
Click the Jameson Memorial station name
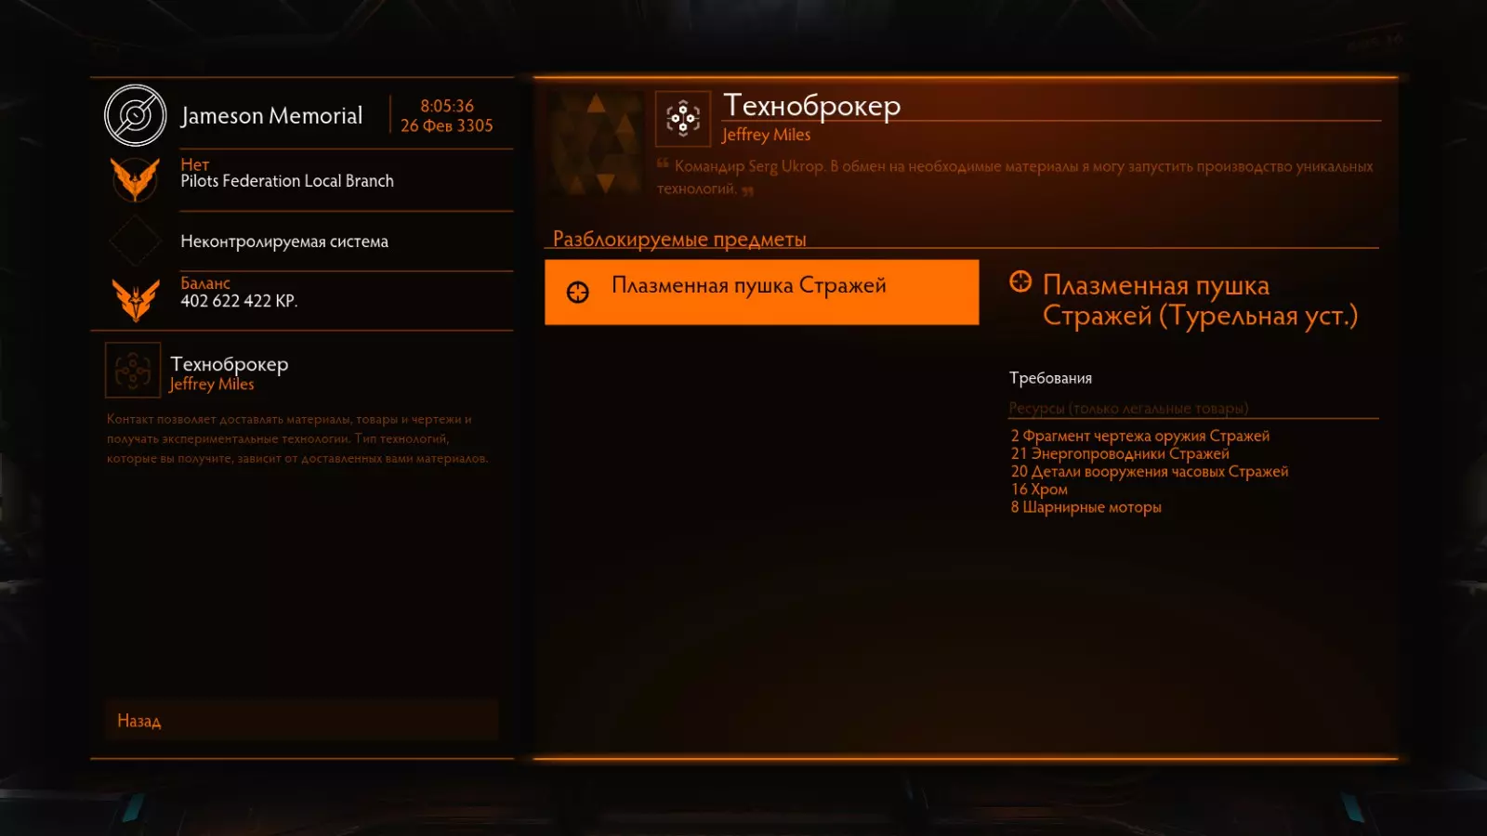click(271, 116)
